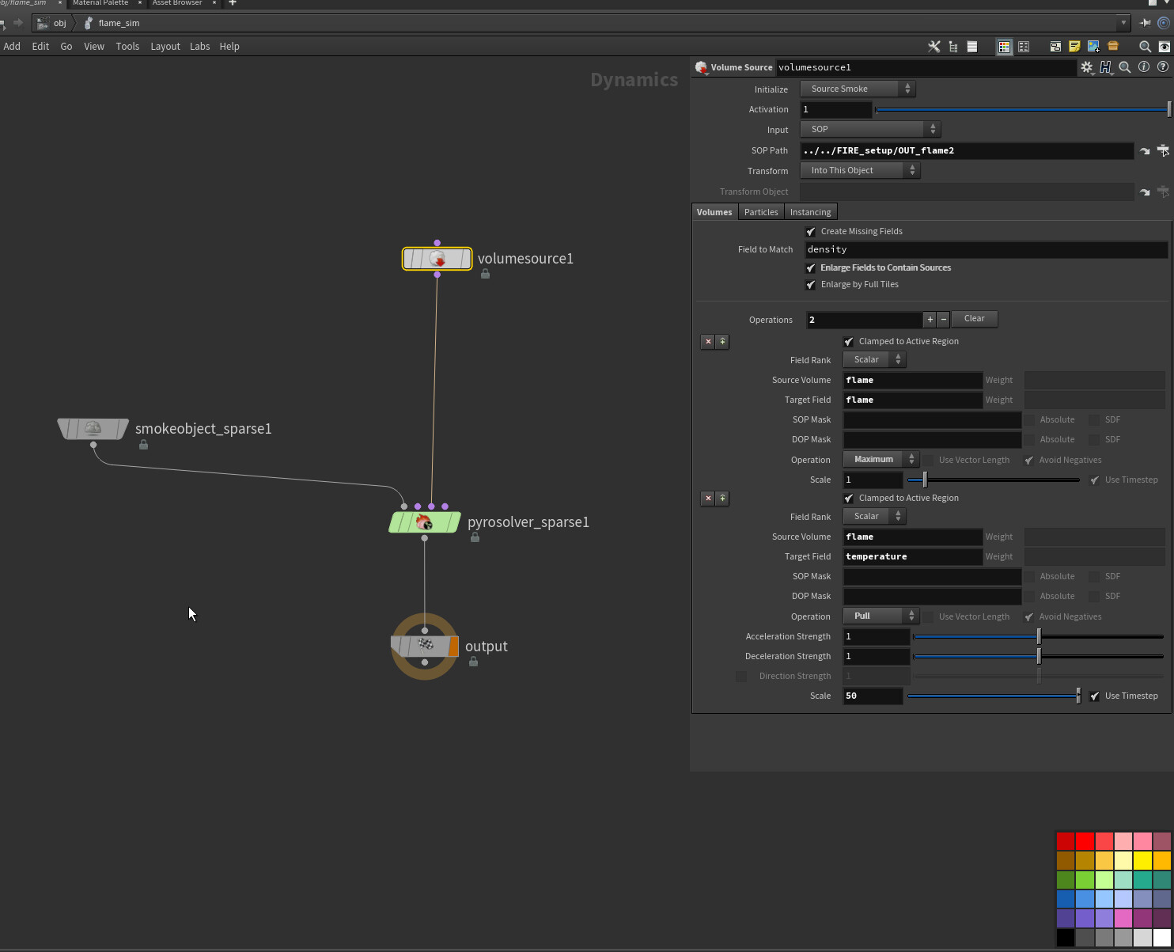Viewport: 1174px width, 952px height.
Task: Show tree view icon in network toolbar
Action: (x=953, y=47)
